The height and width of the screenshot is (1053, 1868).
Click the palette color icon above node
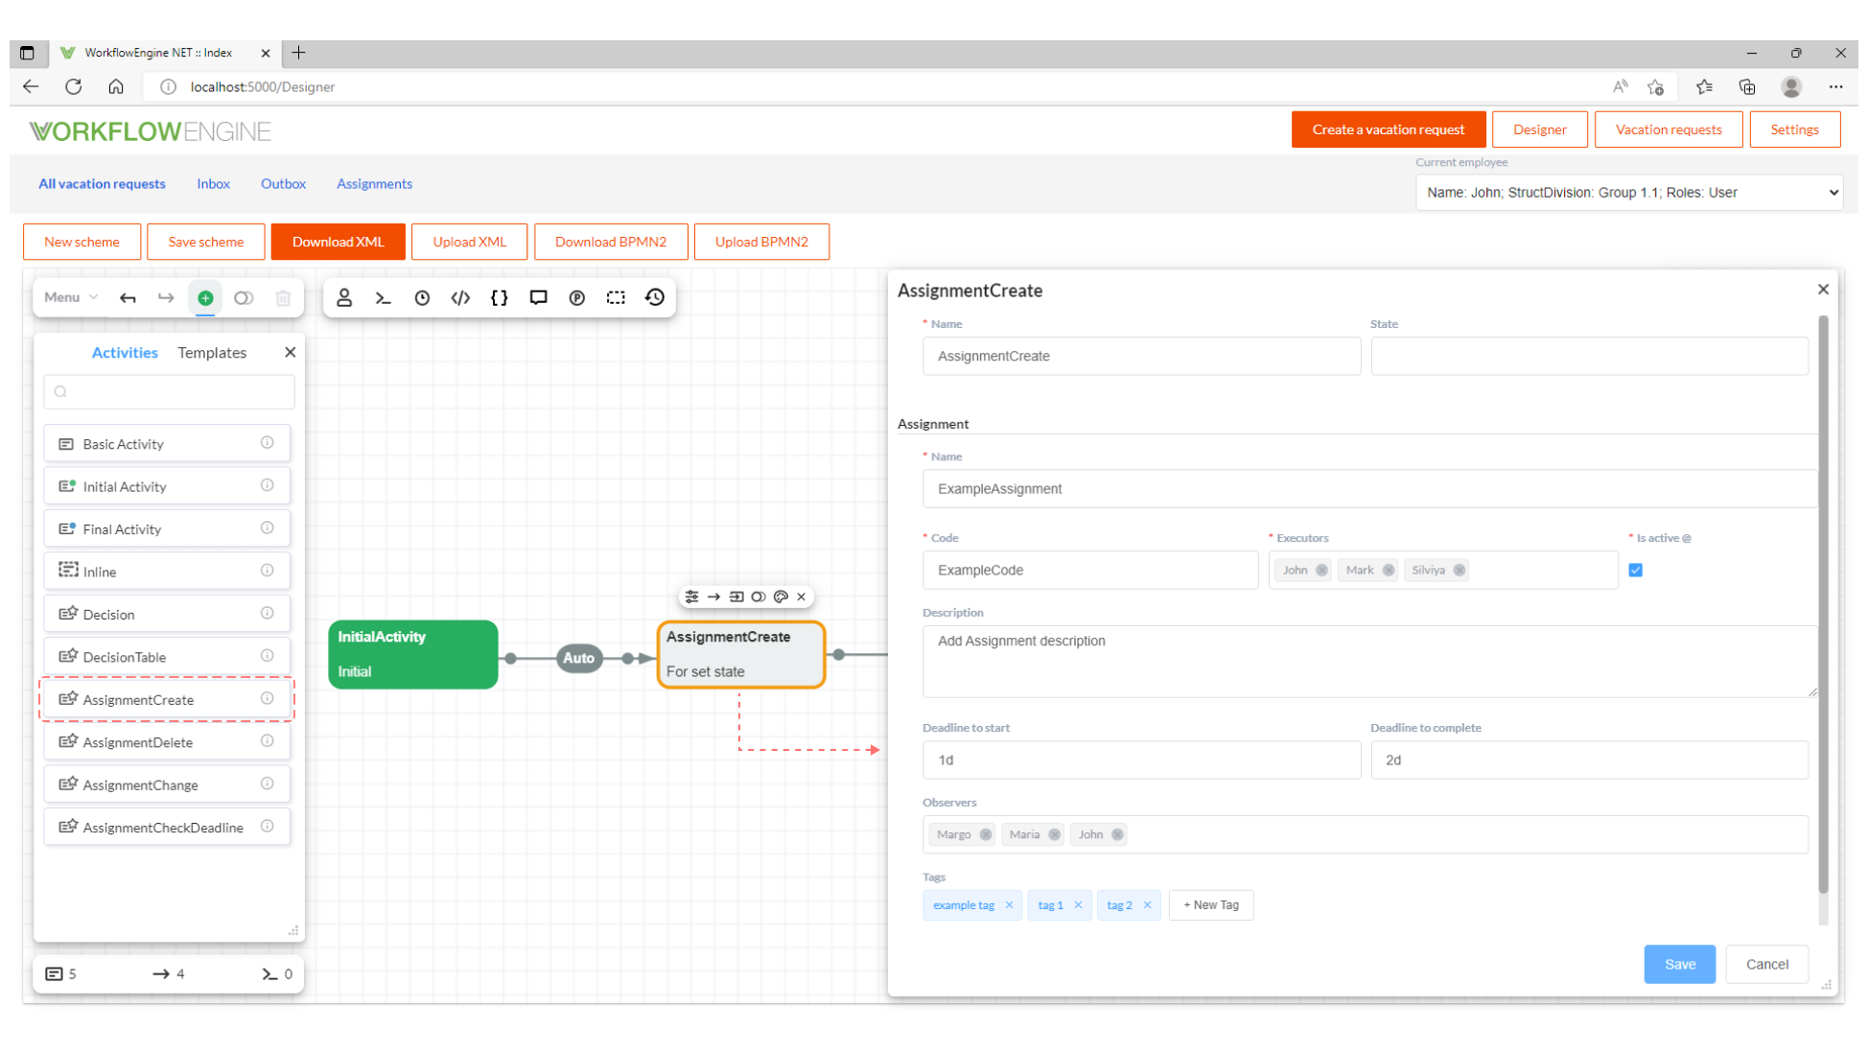point(781,597)
